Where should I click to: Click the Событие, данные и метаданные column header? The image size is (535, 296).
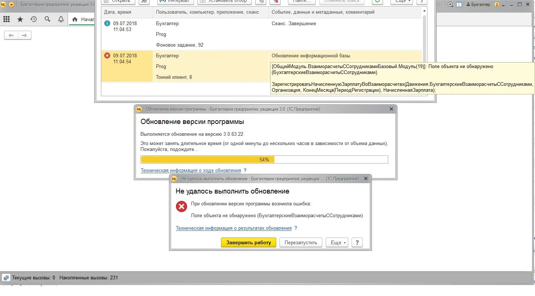345,12
